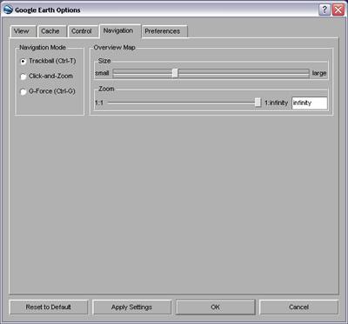Switch to the Control tab

click(x=83, y=31)
